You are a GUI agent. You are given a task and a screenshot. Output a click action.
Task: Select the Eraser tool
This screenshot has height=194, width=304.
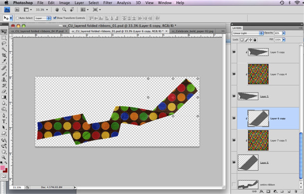[x=4, y=91]
